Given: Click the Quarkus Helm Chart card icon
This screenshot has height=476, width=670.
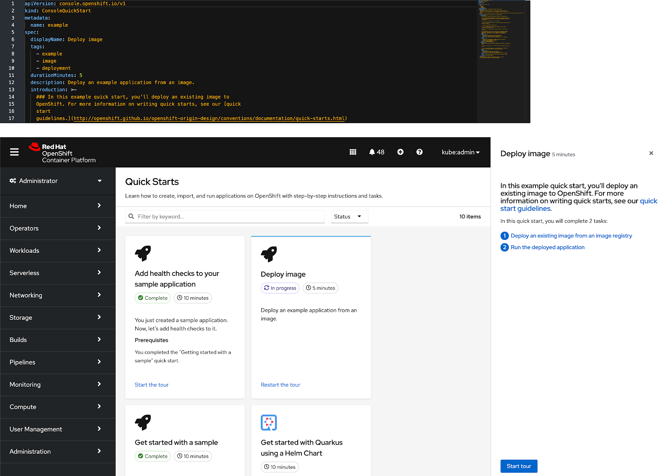Looking at the screenshot, I should point(268,422).
